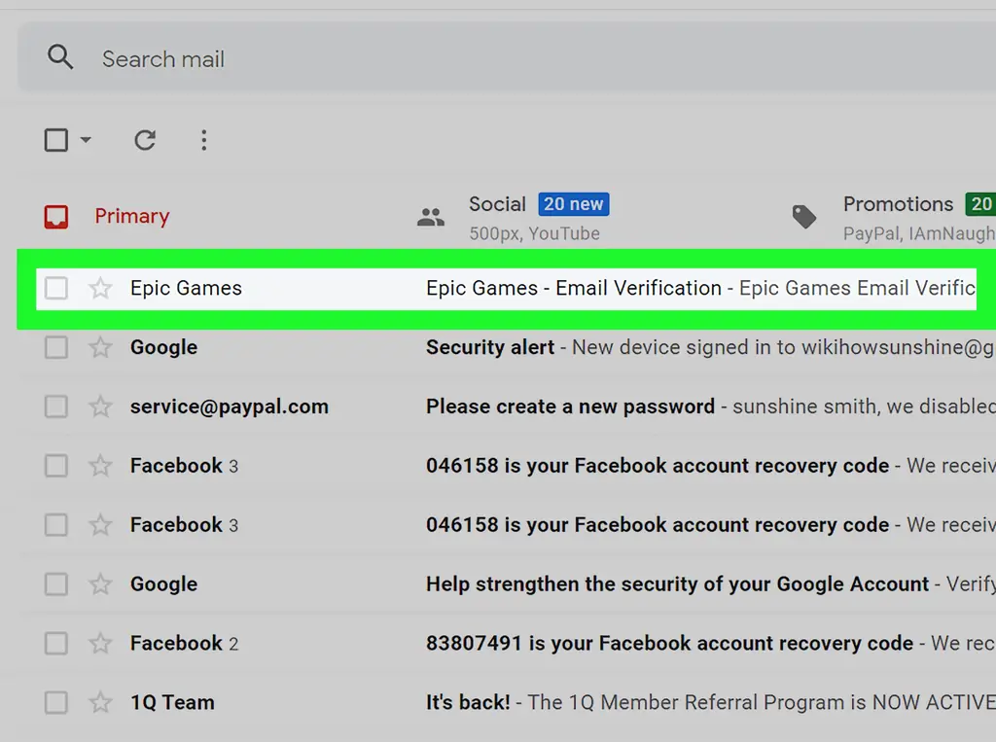Expand the select-all dropdown arrow
Viewport: 996px width, 742px height.
point(86,140)
